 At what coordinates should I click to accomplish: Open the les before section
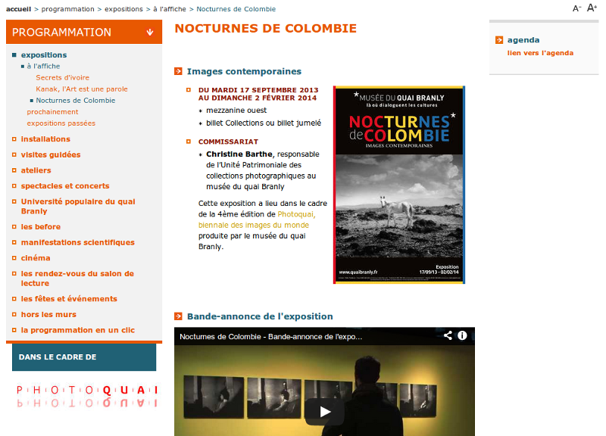pyautogui.click(x=41, y=226)
